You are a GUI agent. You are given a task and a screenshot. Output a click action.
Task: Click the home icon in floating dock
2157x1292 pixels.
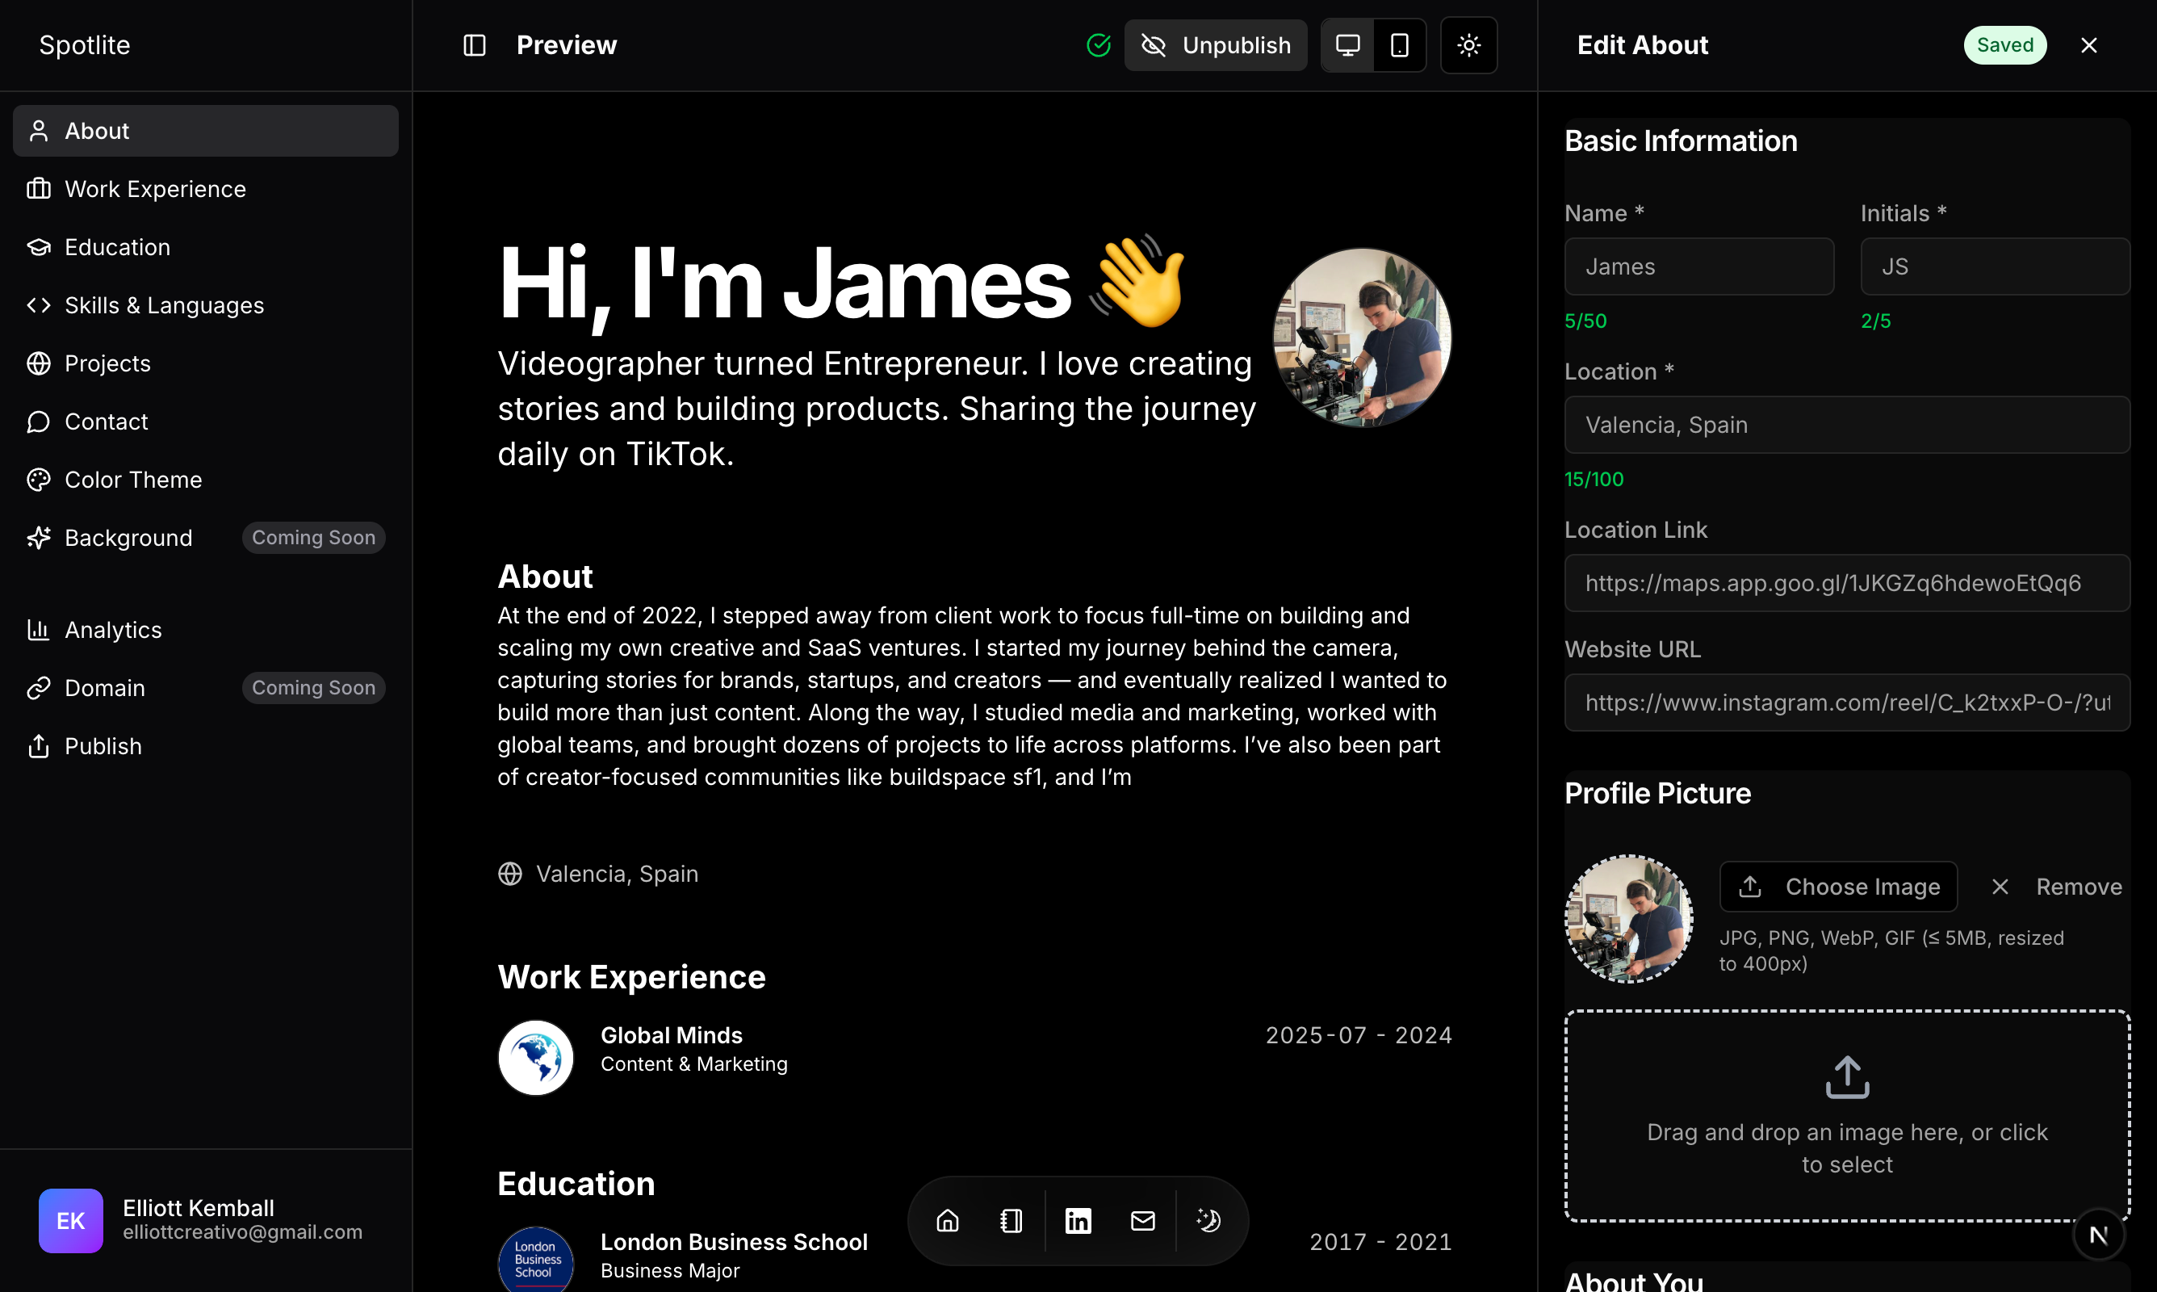pos(948,1221)
